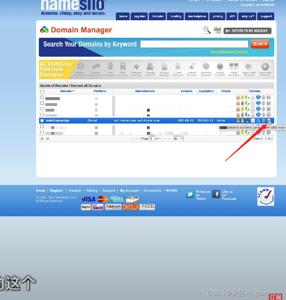
Task: Export domains with the CSV icon
Action: click(x=217, y=30)
